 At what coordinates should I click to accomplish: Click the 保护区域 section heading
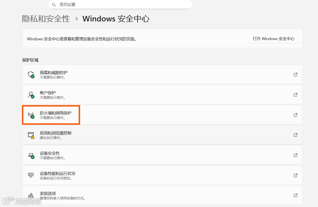[30, 60]
